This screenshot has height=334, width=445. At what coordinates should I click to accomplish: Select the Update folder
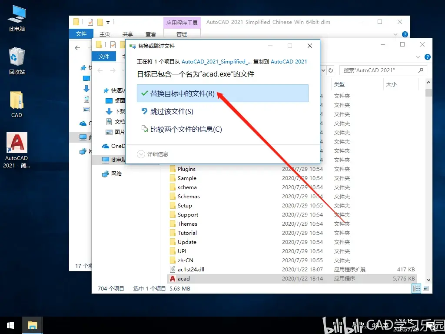(x=187, y=242)
